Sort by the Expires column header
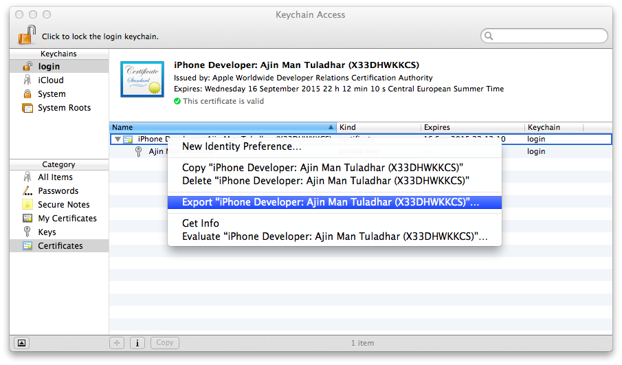 pyautogui.click(x=472, y=127)
